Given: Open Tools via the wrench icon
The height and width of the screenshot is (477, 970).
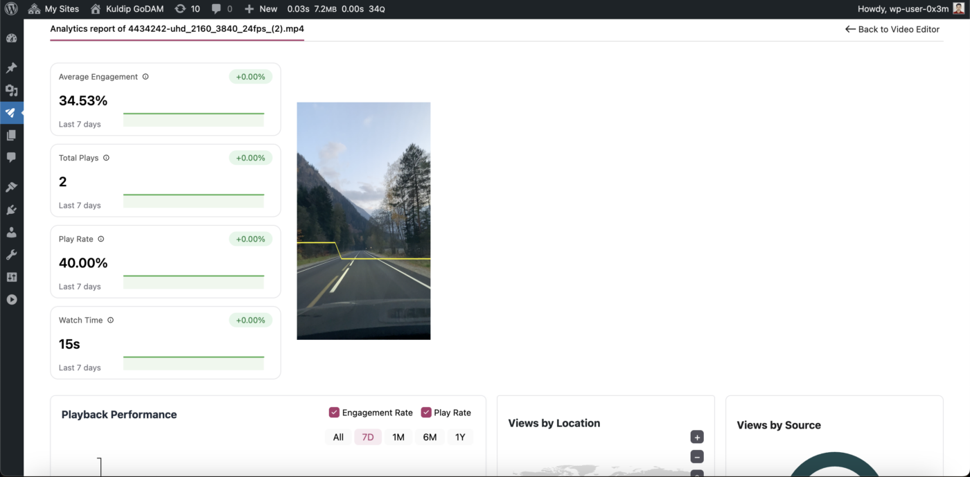Looking at the screenshot, I should point(11,255).
